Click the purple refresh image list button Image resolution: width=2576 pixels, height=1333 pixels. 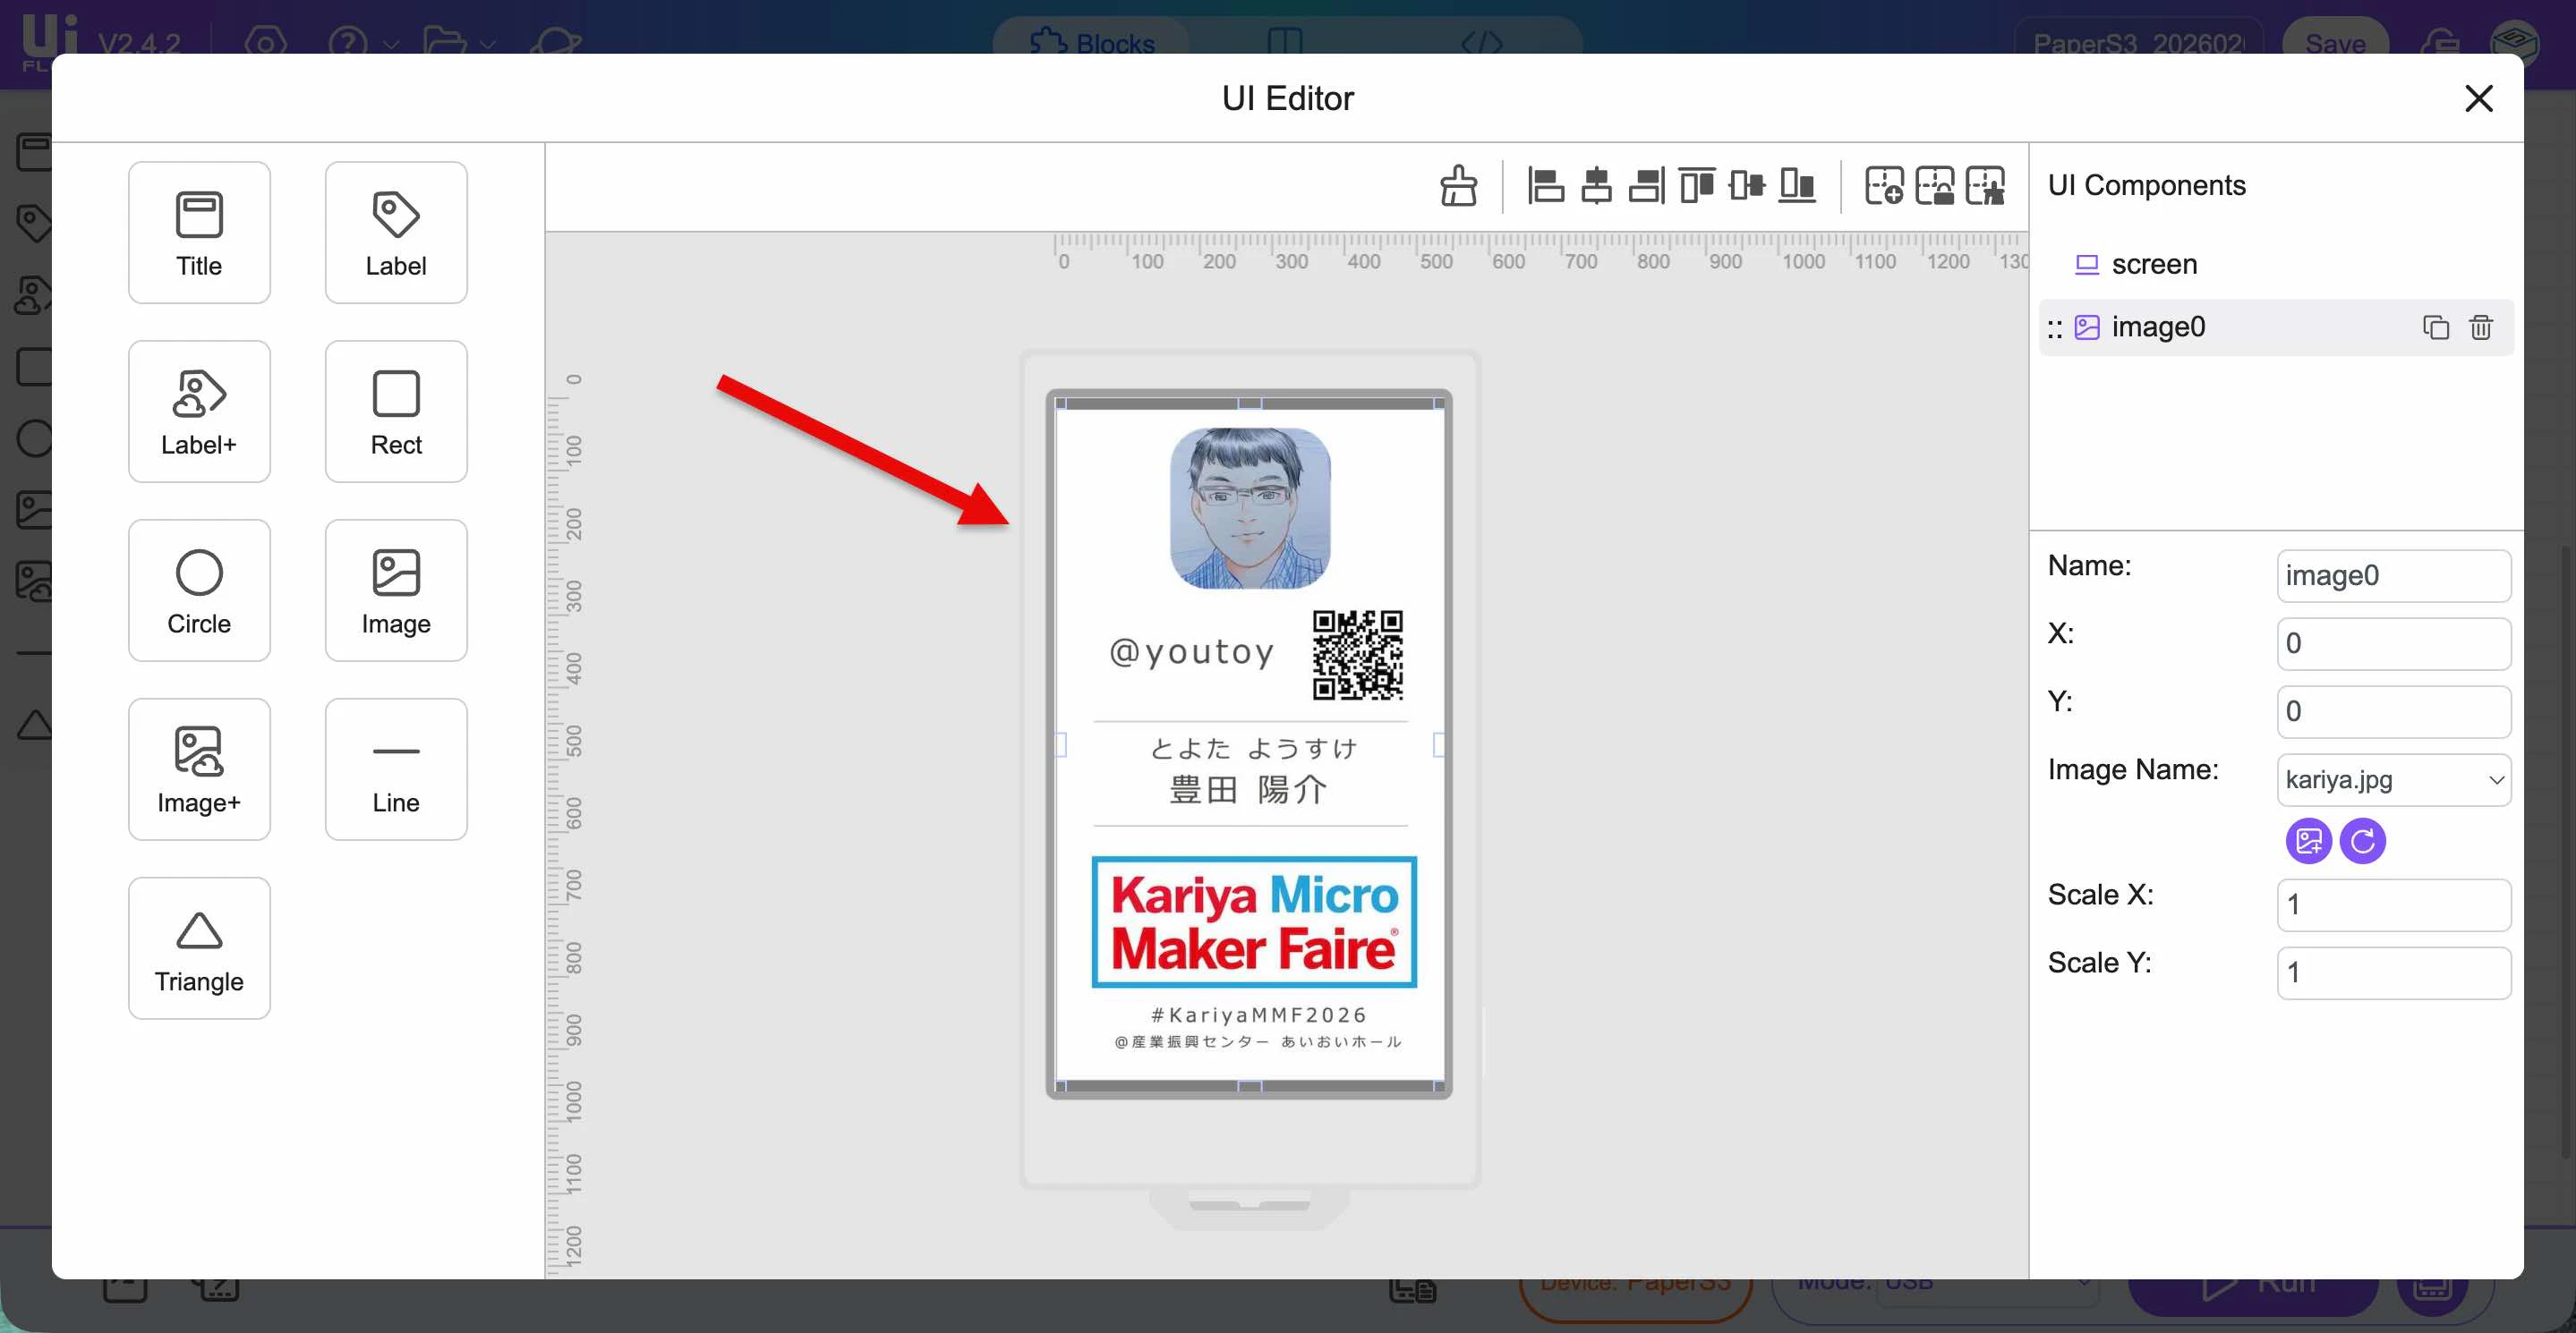[2363, 841]
